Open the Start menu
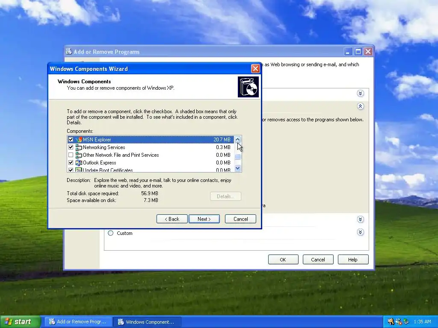The image size is (438, 328). click(x=21, y=322)
